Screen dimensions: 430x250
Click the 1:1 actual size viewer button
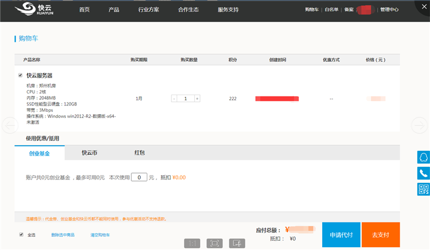(x=191, y=243)
